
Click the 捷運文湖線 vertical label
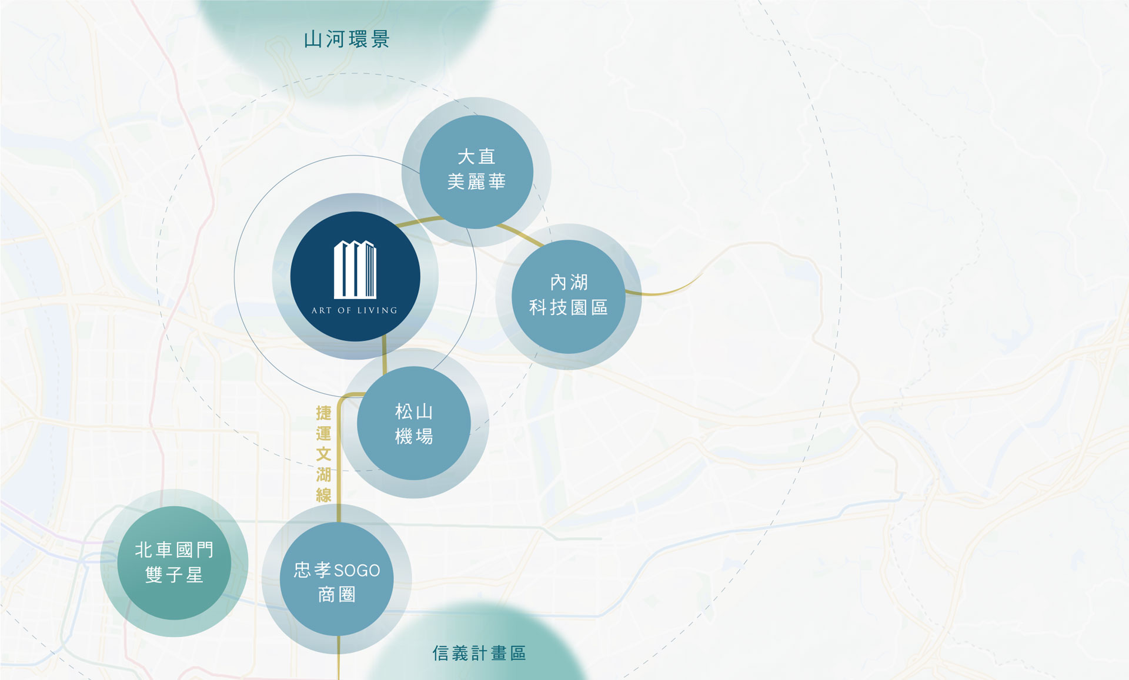(323, 454)
